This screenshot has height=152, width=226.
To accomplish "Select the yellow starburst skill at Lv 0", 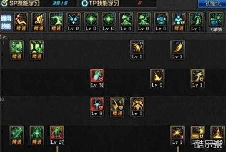I will [157, 78].
